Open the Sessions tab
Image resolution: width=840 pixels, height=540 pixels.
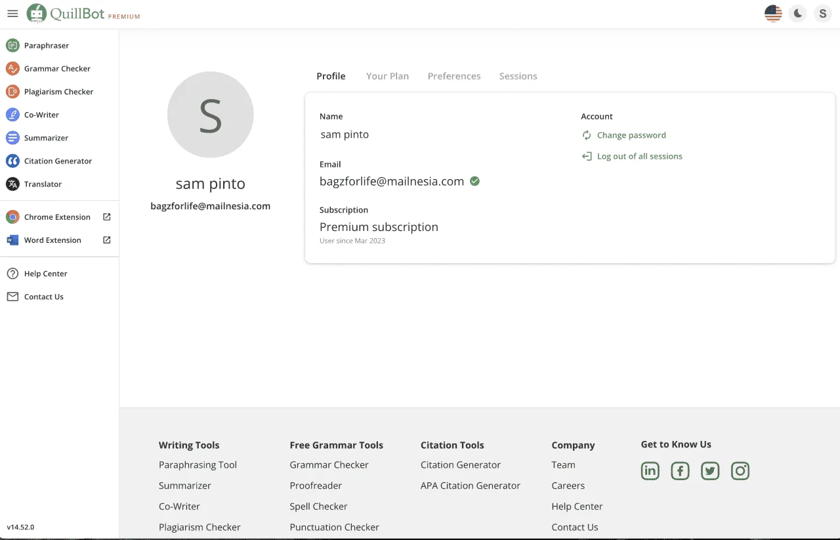point(518,76)
